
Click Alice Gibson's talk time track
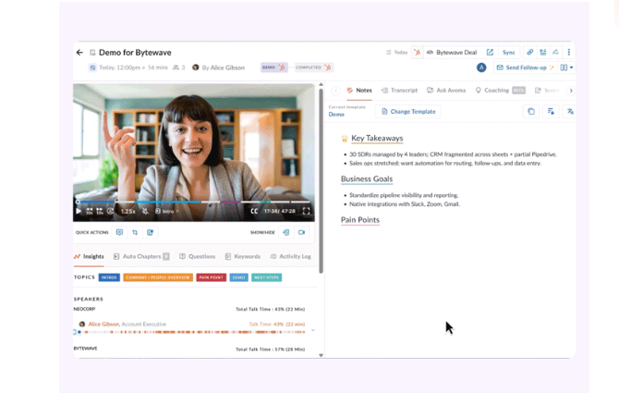[x=193, y=332]
